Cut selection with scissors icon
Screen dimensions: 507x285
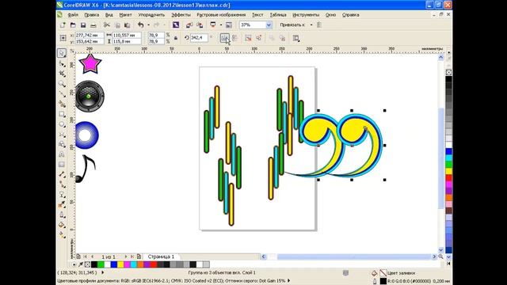coord(107,25)
